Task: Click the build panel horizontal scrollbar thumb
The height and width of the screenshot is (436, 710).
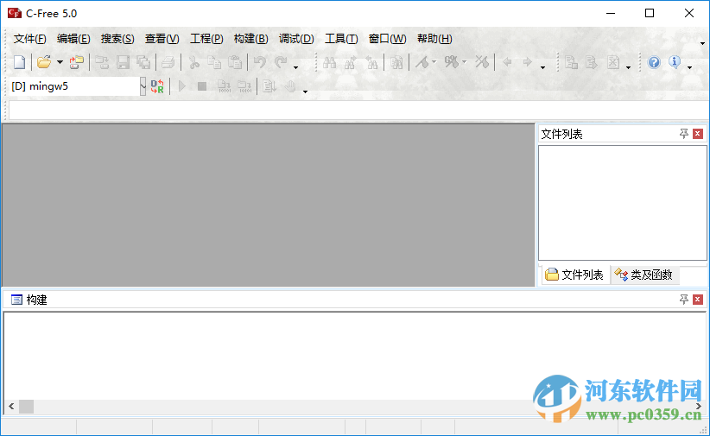Action: (x=26, y=407)
